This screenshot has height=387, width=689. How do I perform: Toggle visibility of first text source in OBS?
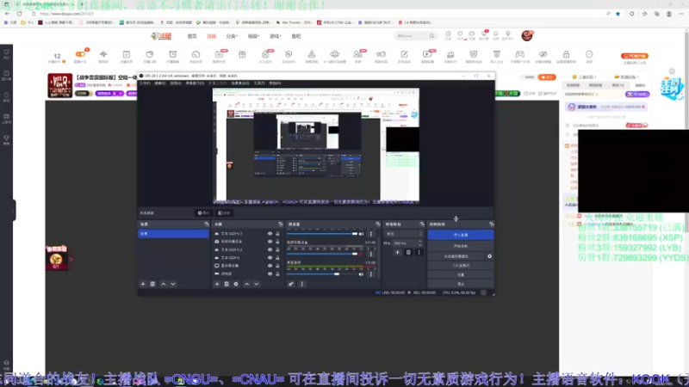point(270,234)
